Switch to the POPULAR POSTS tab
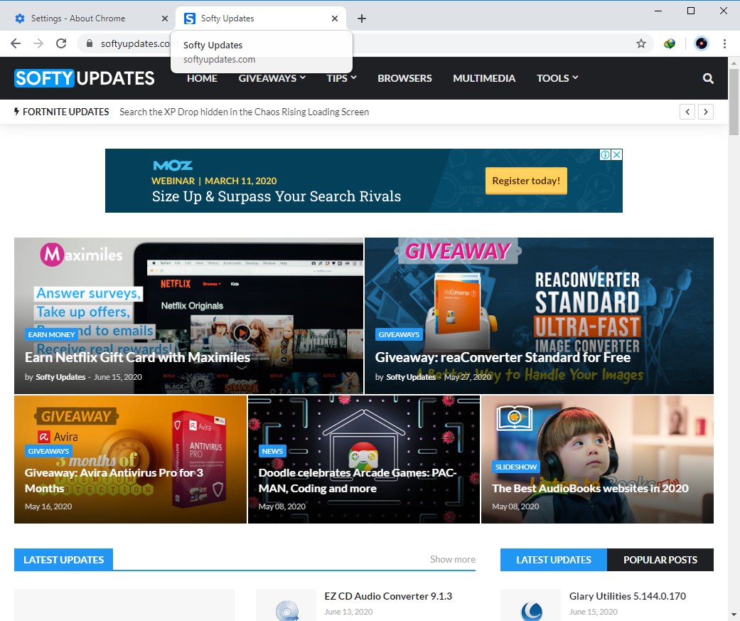The image size is (740, 621). click(x=660, y=560)
